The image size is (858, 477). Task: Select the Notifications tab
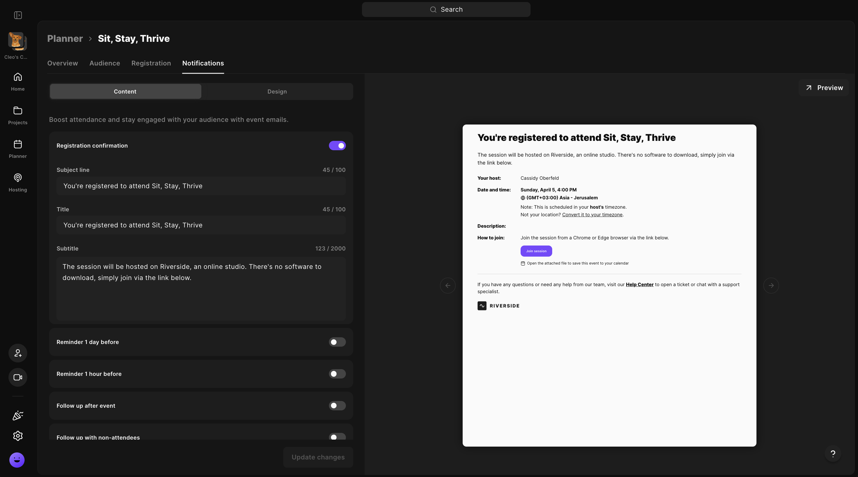click(203, 63)
